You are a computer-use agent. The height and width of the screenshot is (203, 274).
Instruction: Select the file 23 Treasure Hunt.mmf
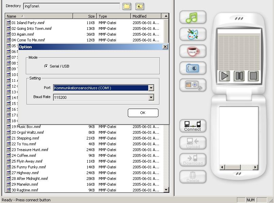30,150
